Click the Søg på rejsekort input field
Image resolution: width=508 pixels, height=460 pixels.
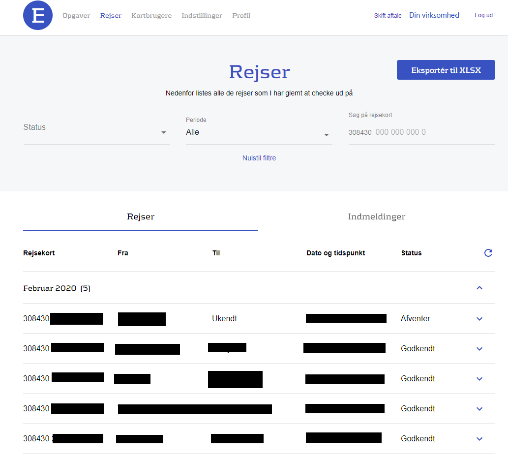tap(433, 132)
